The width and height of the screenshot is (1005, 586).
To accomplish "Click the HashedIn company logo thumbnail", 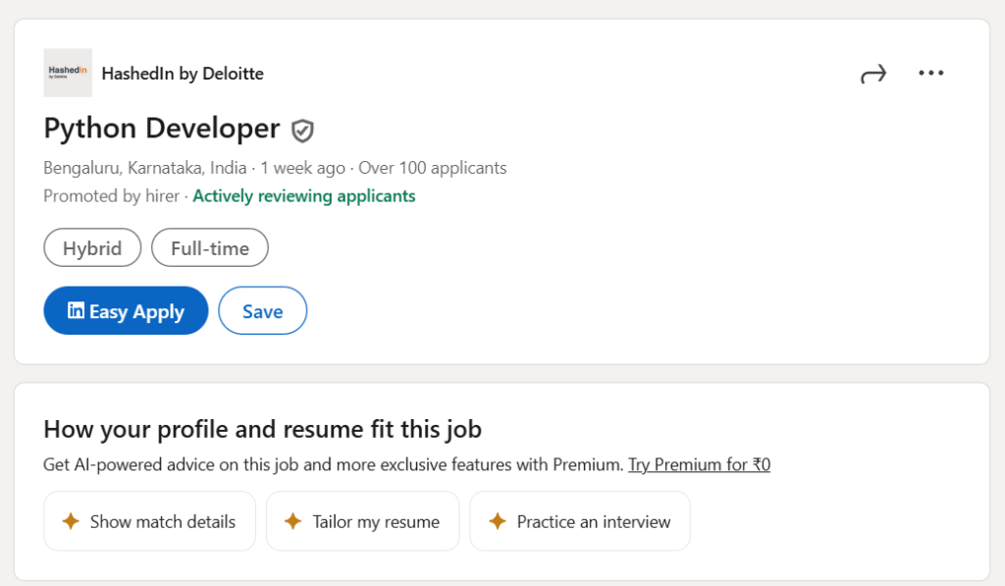I will (68, 73).
